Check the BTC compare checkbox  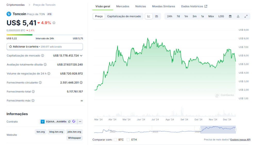click(x=115, y=140)
